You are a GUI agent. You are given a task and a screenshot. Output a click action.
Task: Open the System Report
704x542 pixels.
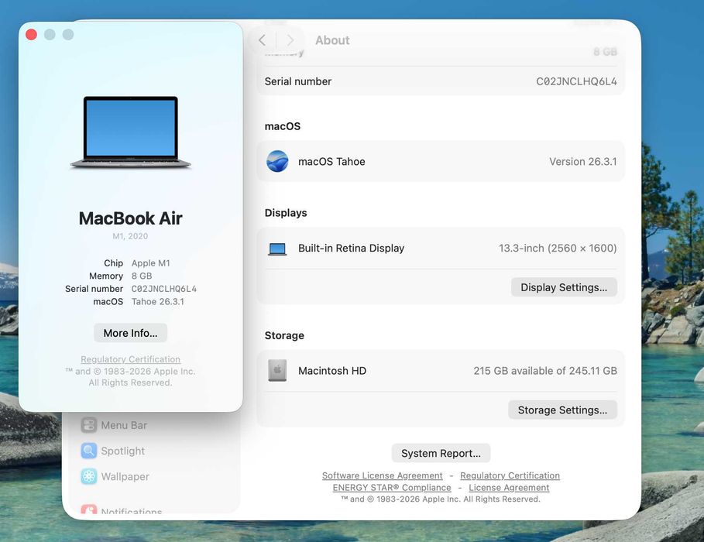441,453
